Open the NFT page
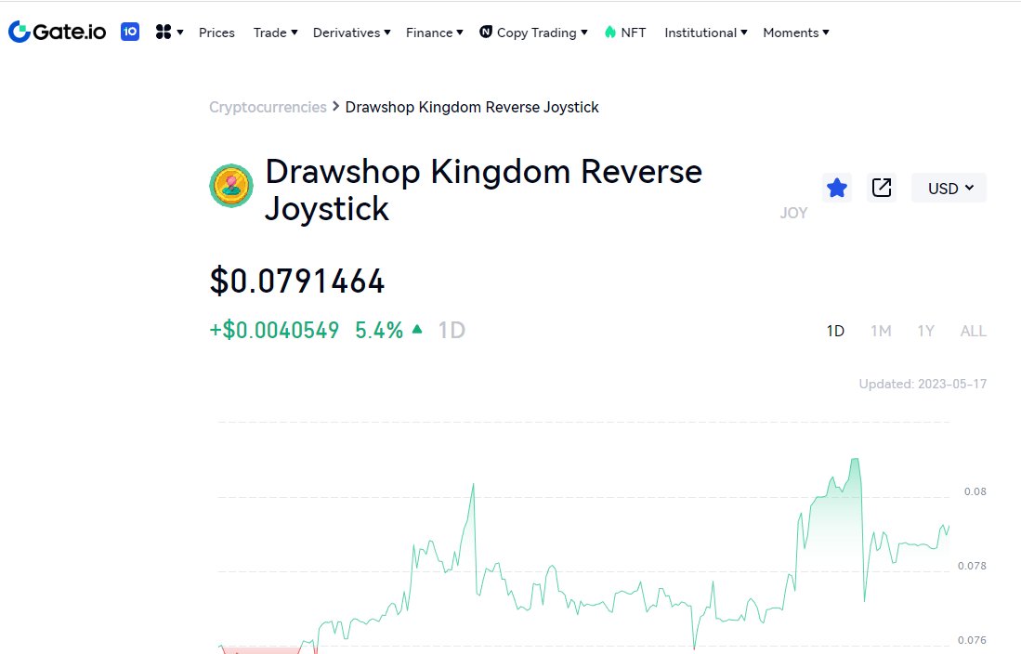This screenshot has height=654, width=1021. [633, 33]
